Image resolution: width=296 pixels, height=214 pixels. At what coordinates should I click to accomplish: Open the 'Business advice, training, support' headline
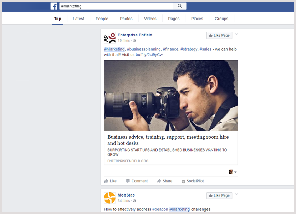[x=168, y=140]
